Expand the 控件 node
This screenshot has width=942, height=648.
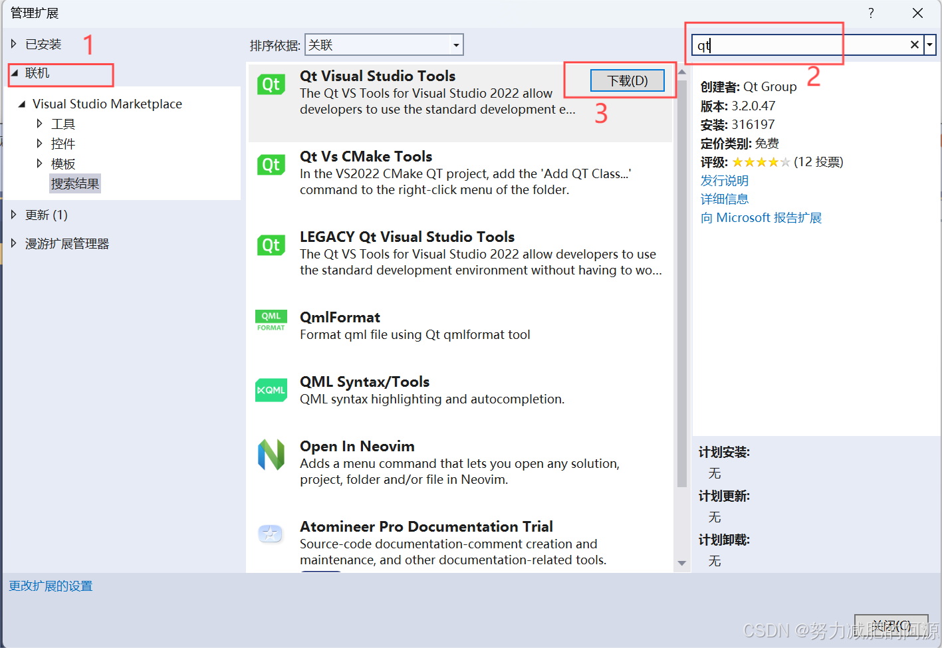click(x=39, y=144)
